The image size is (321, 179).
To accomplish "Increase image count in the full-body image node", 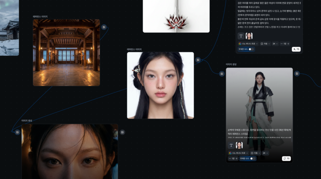I will coord(237,158).
